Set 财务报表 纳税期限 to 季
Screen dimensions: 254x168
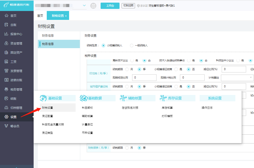(x=139, y=148)
